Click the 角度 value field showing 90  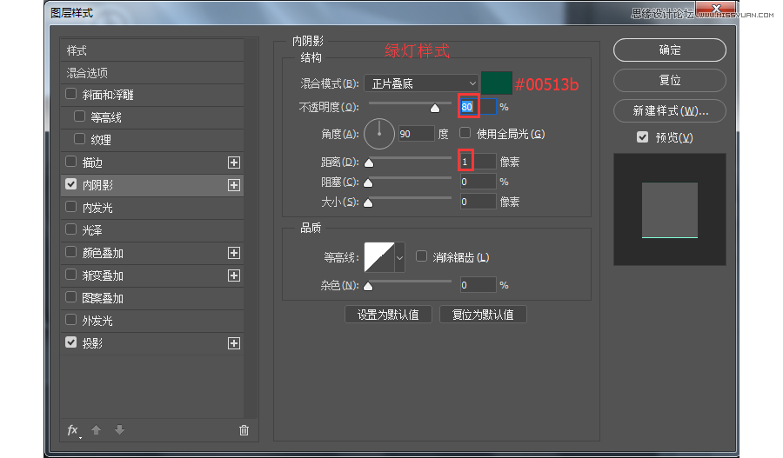click(416, 134)
